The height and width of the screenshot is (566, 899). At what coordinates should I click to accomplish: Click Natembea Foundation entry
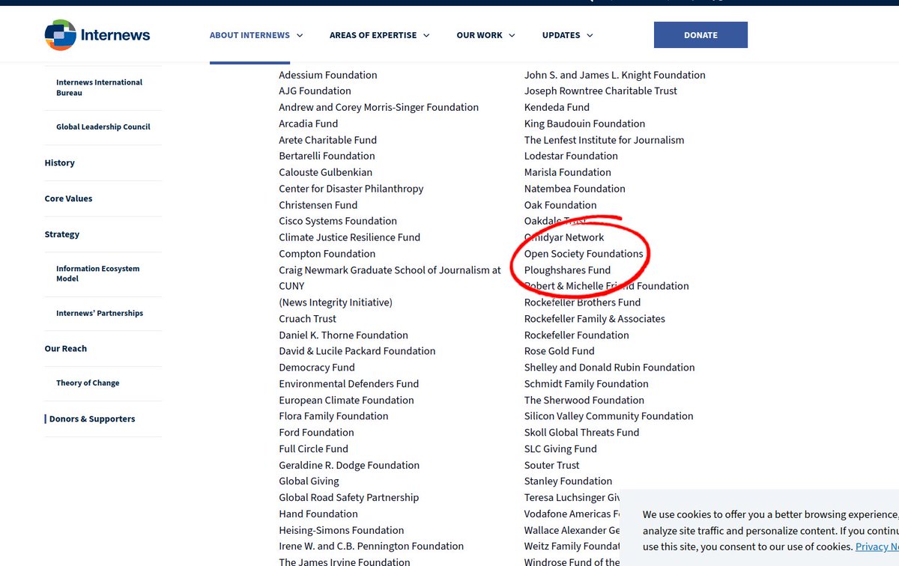click(x=575, y=189)
